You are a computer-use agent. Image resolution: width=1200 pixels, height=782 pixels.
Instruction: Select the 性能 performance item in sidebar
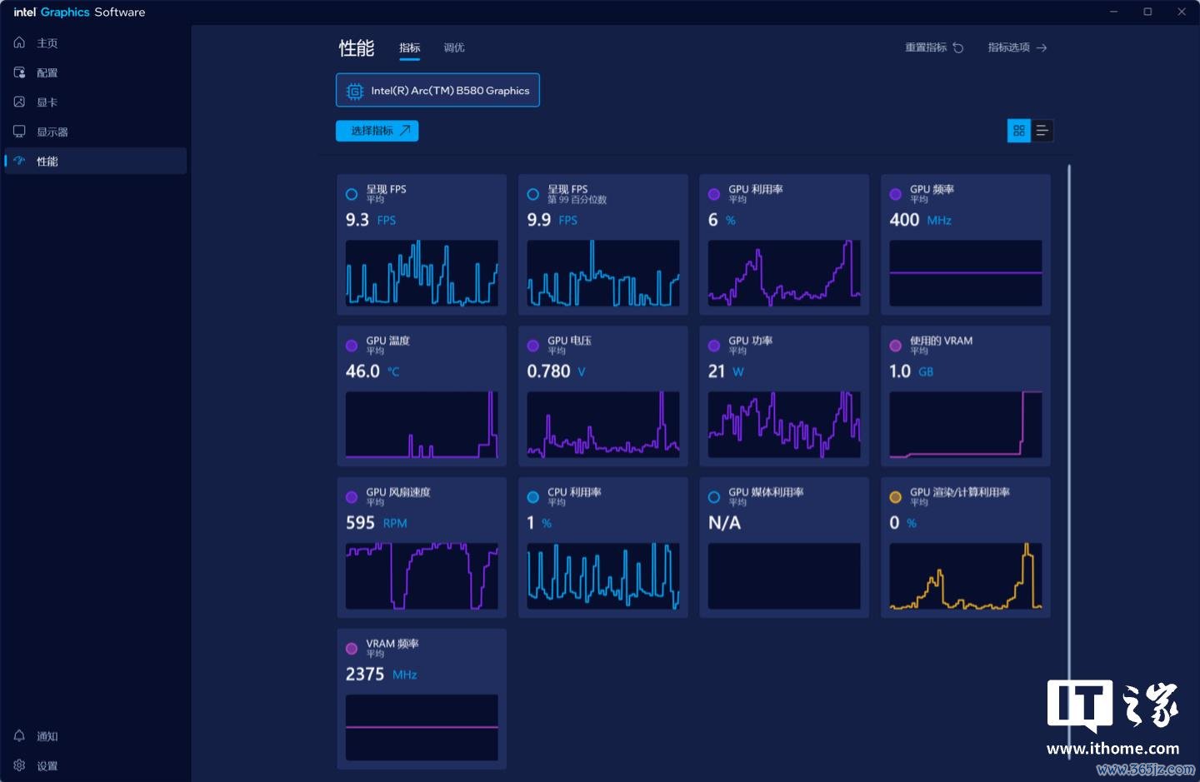click(95, 161)
